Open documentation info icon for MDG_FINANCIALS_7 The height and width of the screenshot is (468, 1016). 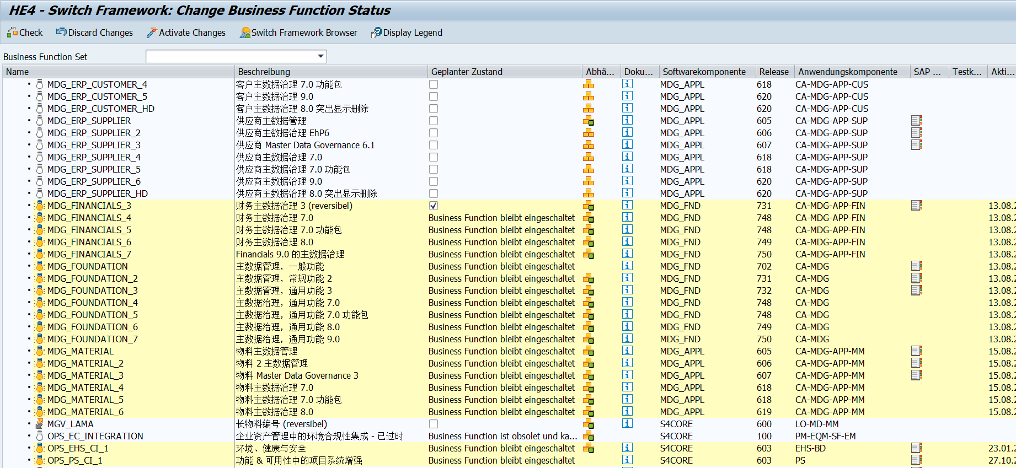(627, 254)
